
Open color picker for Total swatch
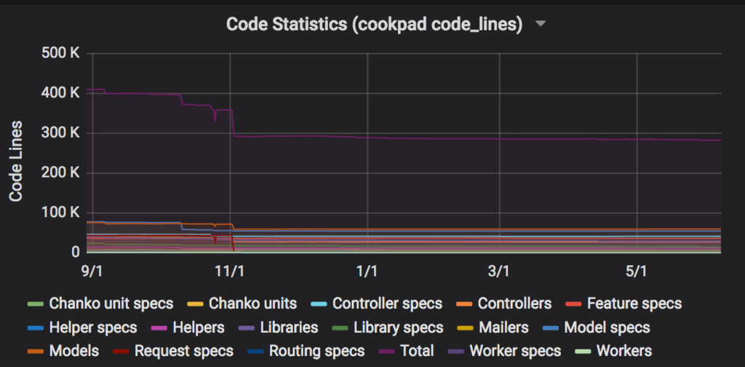pyautogui.click(x=387, y=352)
